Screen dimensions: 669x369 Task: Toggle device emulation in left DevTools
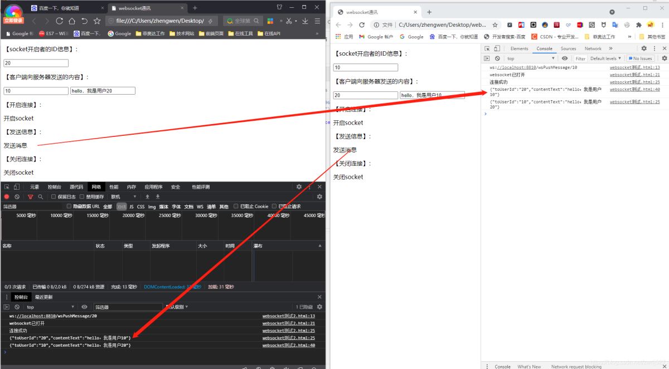[x=17, y=187]
